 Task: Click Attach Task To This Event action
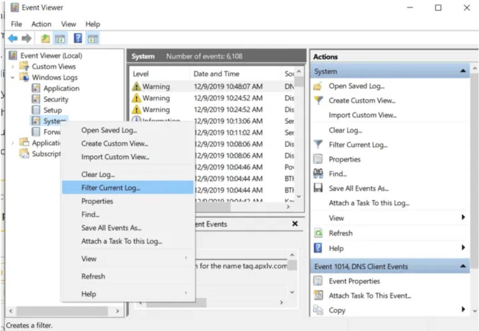pyautogui.click(x=370, y=296)
